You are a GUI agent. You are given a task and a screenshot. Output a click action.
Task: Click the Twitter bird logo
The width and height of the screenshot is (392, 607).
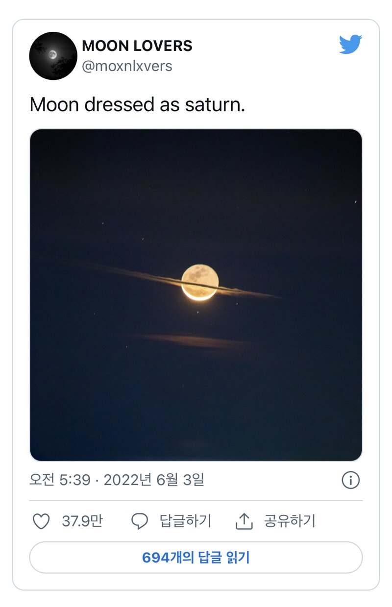[x=350, y=44]
